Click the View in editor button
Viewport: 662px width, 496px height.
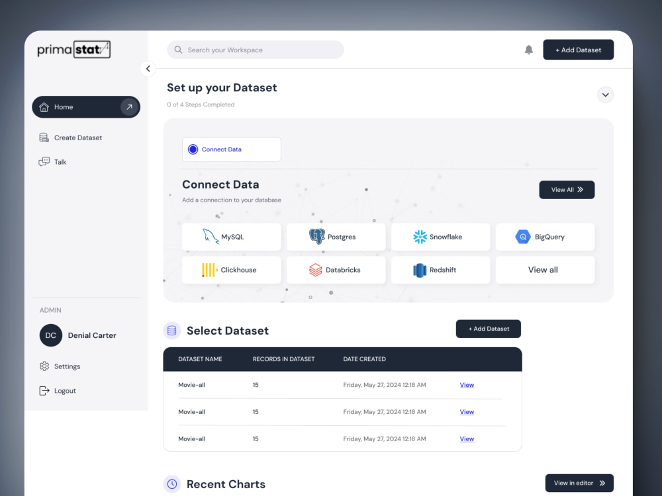click(x=579, y=483)
